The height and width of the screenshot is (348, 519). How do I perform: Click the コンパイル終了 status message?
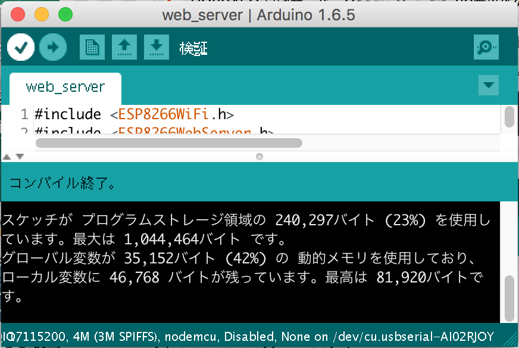tap(62, 183)
